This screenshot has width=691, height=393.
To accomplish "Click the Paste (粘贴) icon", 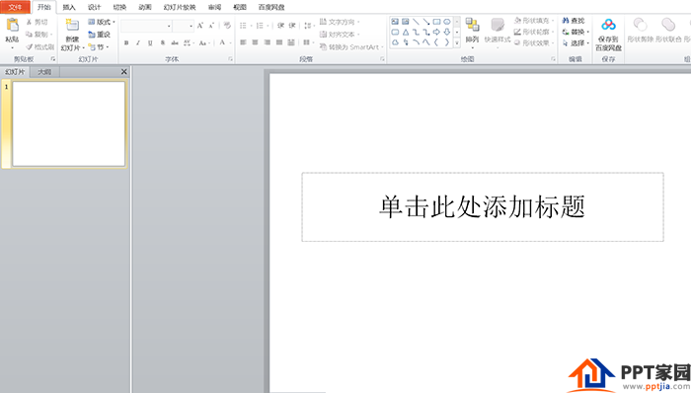I will tap(12, 26).
